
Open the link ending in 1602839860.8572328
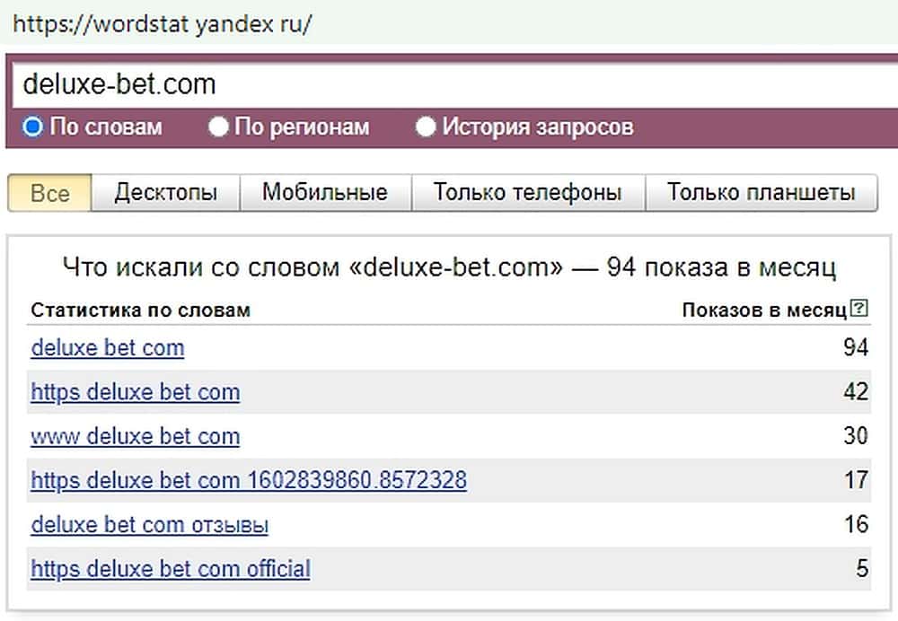point(249,481)
